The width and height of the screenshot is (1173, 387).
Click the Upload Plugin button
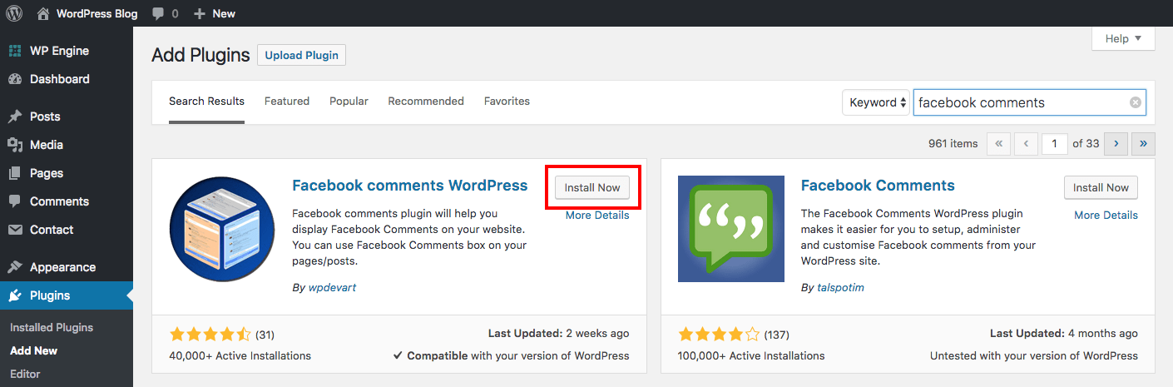301,56
